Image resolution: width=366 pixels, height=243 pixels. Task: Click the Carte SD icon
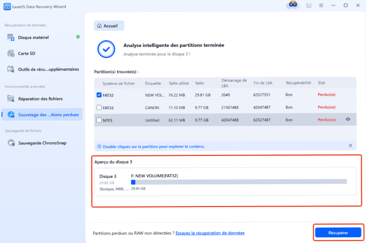[x=11, y=53]
